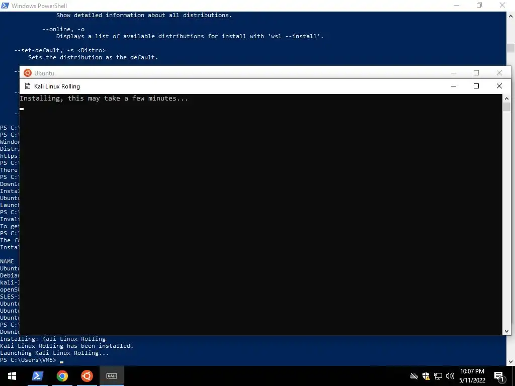The width and height of the screenshot is (515, 386).
Task: Click the Ubuntu window title text
Action: coord(44,73)
